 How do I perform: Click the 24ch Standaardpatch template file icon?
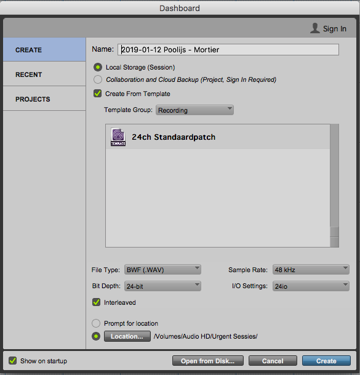[118, 137]
